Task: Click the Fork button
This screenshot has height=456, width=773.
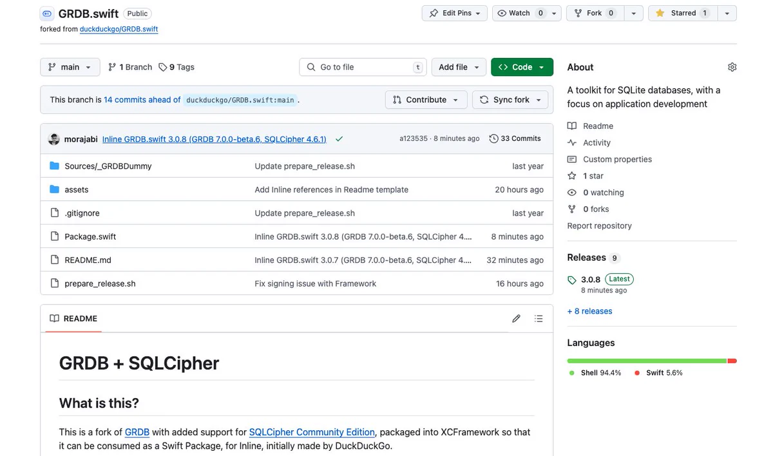Action: pyautogui.click(x=595, y=13)
